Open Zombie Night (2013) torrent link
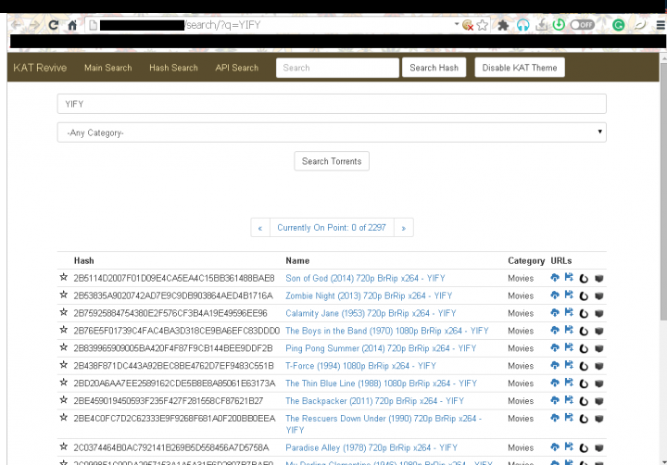Viewport: 667px width, 465px height. 369,295
